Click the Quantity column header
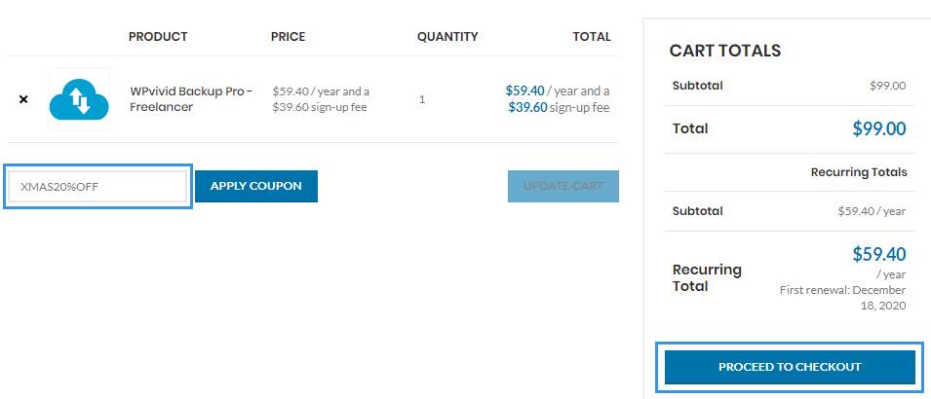The image size is (931, 399). [x=447, y=37]
